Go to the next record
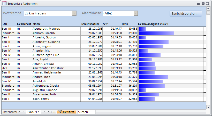This screenshot has width=212, height=116. pos(44,112)
